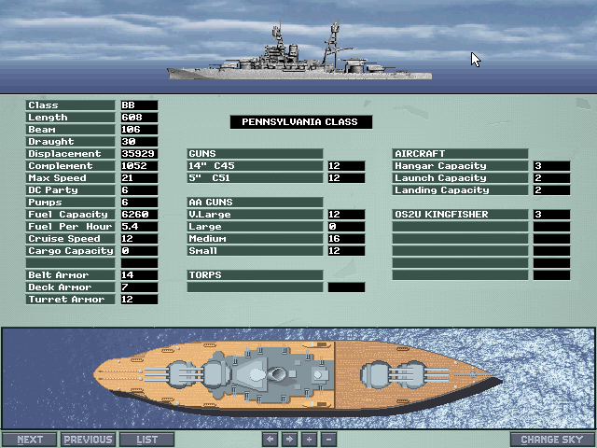Click the Change Sky button
The width and height of the screenshot is (597, 448).
552,440
